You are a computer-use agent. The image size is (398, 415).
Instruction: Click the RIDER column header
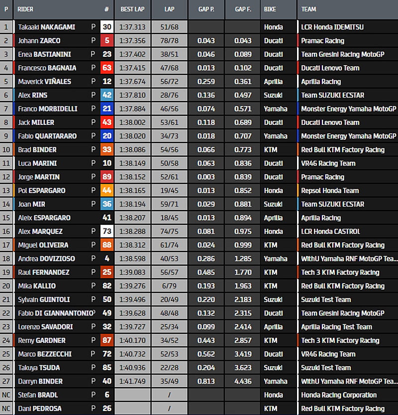click(26, 9)
